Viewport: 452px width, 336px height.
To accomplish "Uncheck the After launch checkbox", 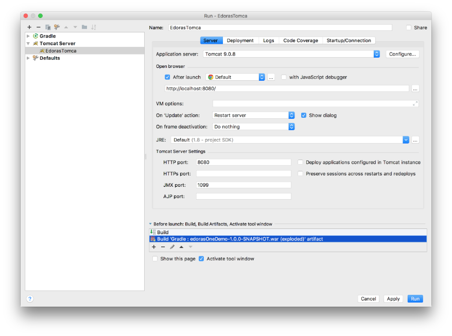I will [167, 77].
